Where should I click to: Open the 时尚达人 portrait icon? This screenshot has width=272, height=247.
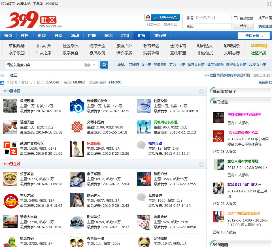pyautogui.click(x=77, y=200)
